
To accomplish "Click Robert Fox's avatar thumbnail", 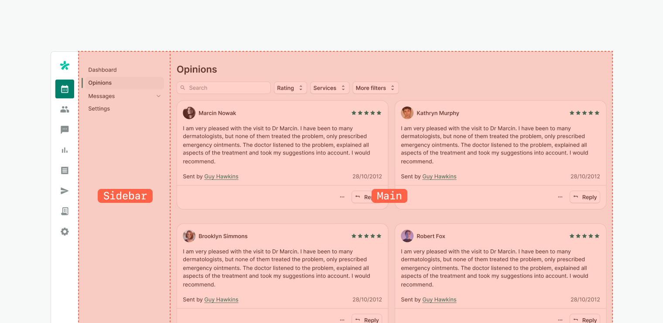I will pos(407,236).
